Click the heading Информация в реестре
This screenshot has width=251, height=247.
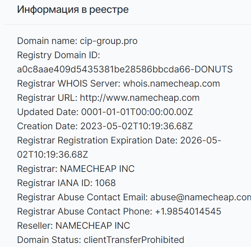73,9
